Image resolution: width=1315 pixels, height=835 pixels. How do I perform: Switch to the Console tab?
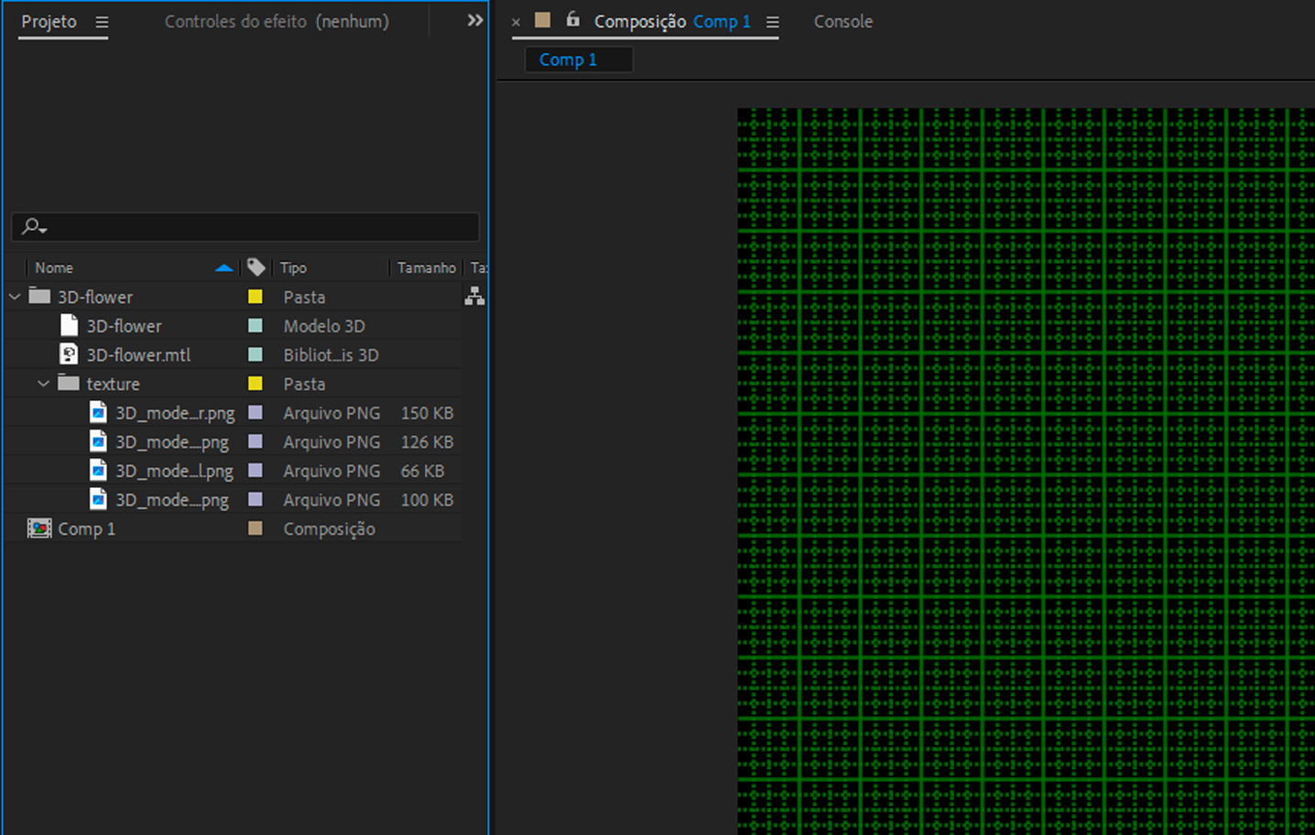pyautogui.click(x=843, y=21)
